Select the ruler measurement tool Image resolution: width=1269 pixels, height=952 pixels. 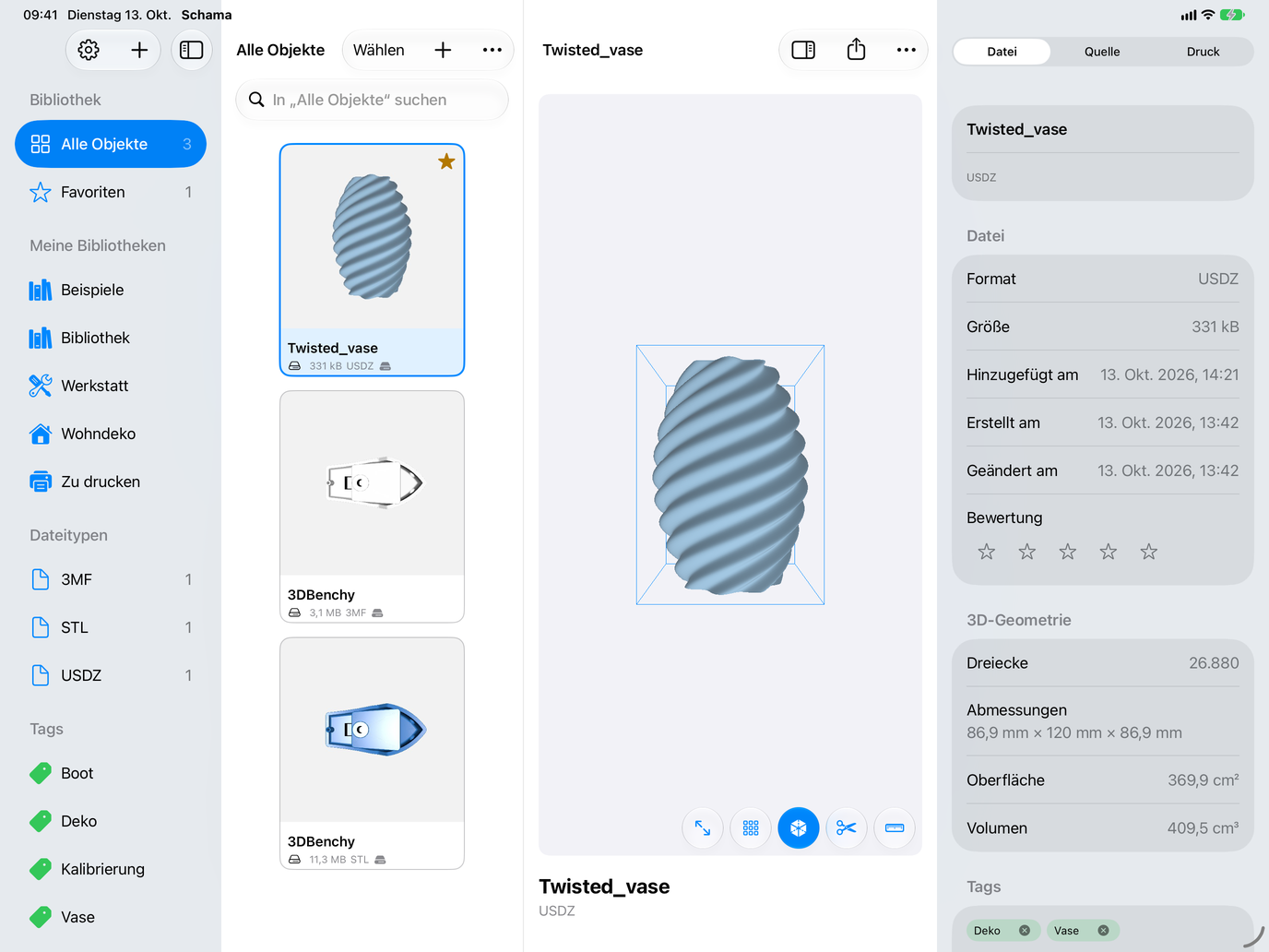point(895,827)
